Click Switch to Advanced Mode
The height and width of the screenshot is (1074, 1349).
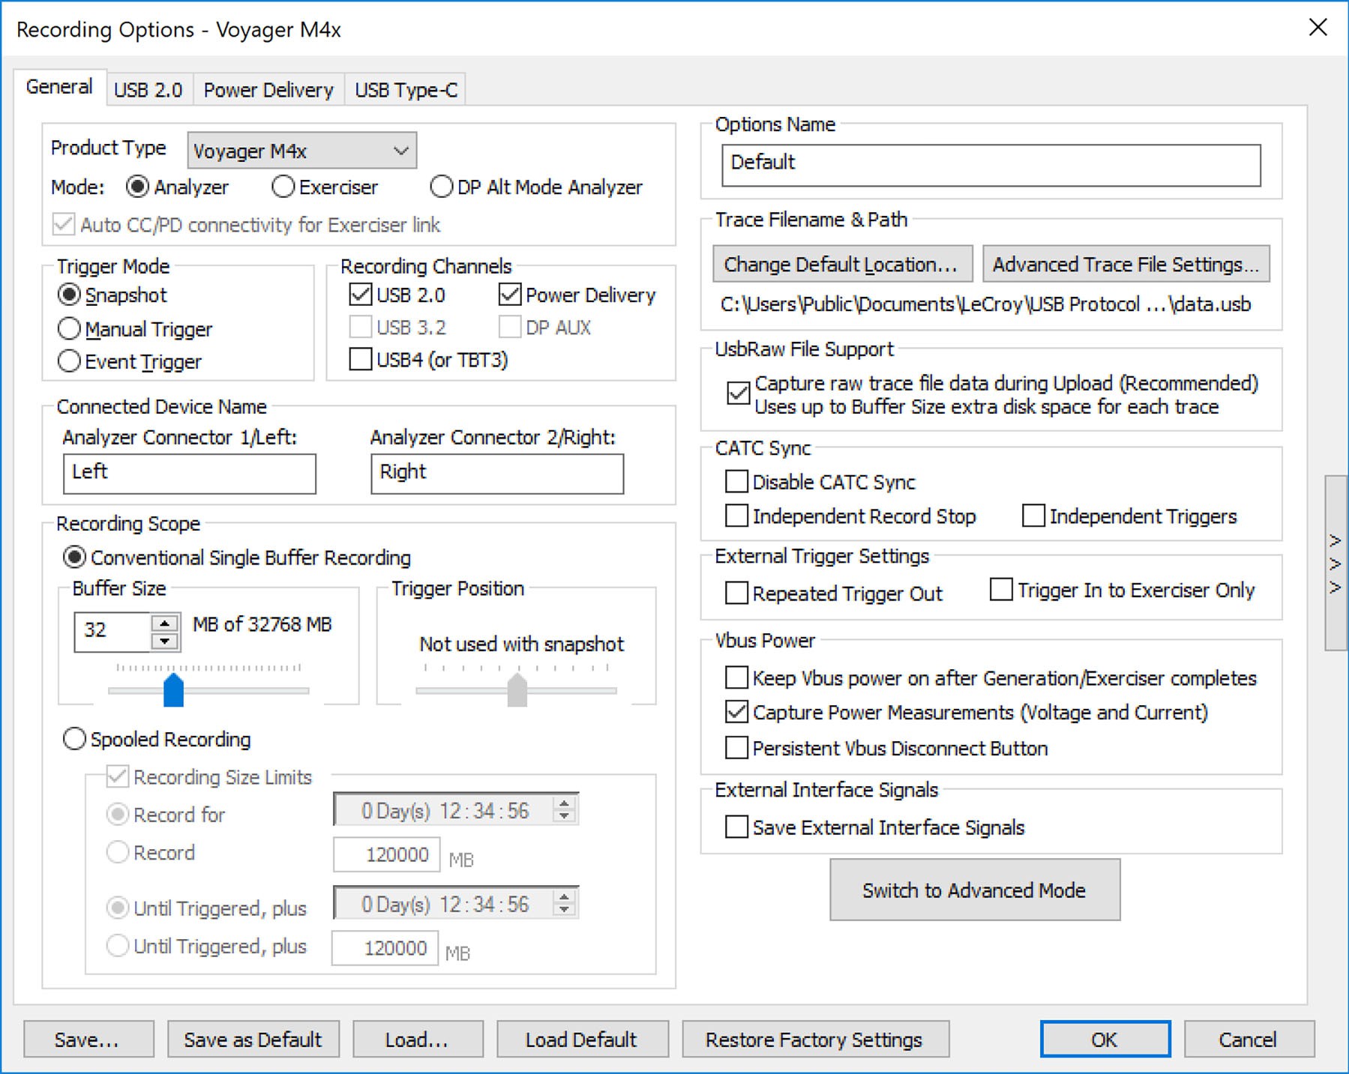point(975,890)
